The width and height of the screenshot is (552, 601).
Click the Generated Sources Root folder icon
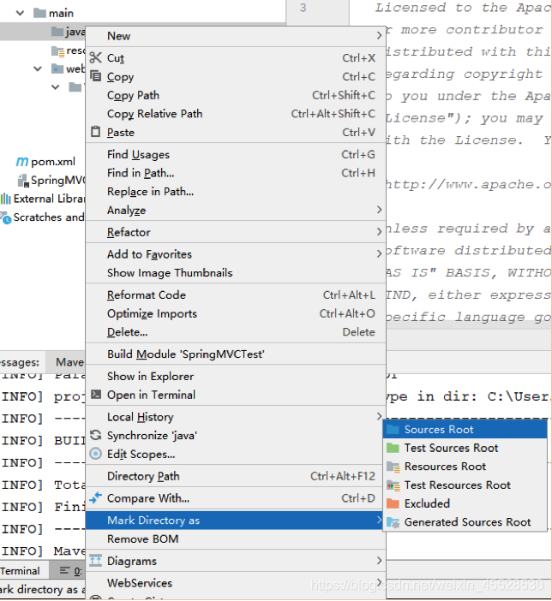click(x=393, y=522)
